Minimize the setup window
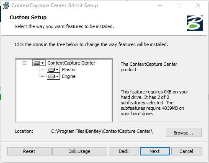Viewport: 209px width, 163px height. click(160, 5)
